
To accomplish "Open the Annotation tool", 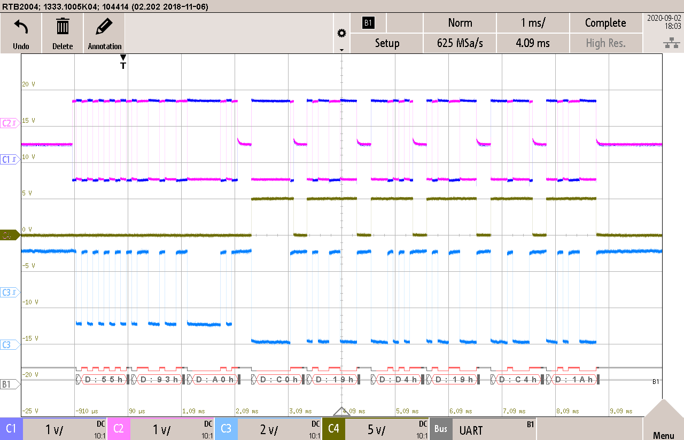I will point(104,32).
